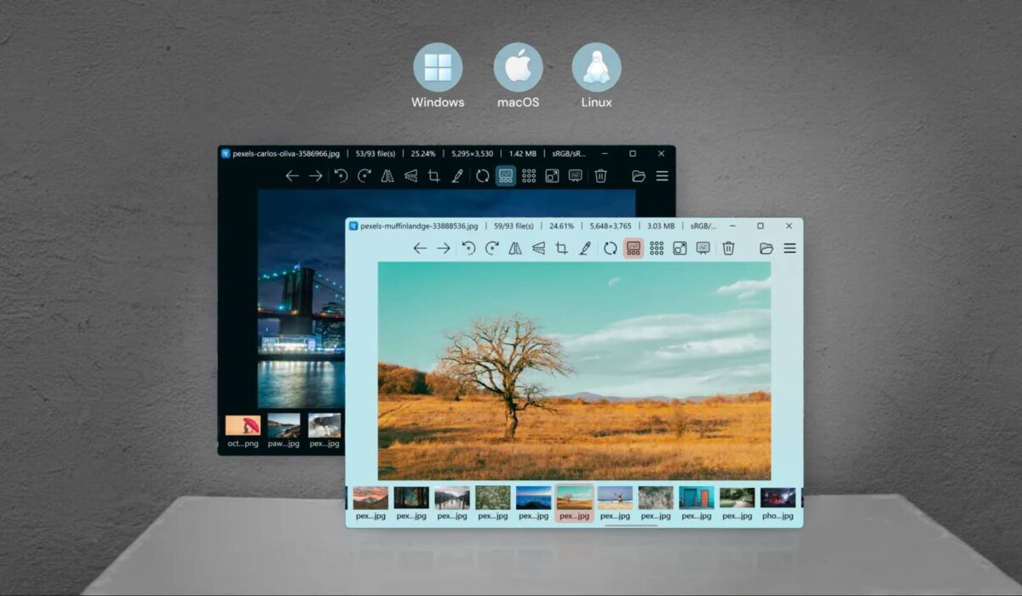The width and height of the screenshot is (1022, 596).
Task: Open the main menu in light window
Action: pyautogui.click(x=789, y=248)
